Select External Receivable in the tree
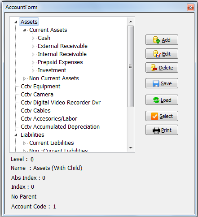198x217 pixels. point(62,46)
